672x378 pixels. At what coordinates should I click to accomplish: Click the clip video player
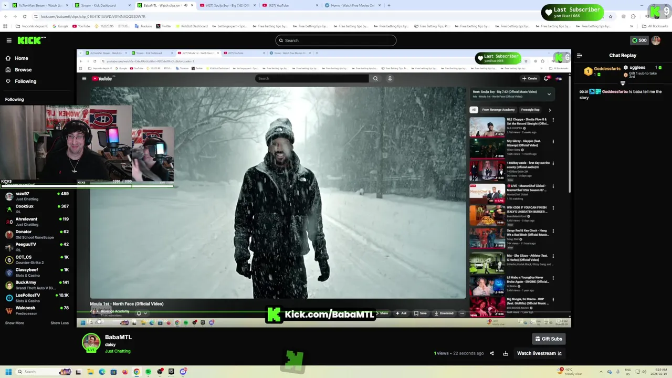click(324, 188)
